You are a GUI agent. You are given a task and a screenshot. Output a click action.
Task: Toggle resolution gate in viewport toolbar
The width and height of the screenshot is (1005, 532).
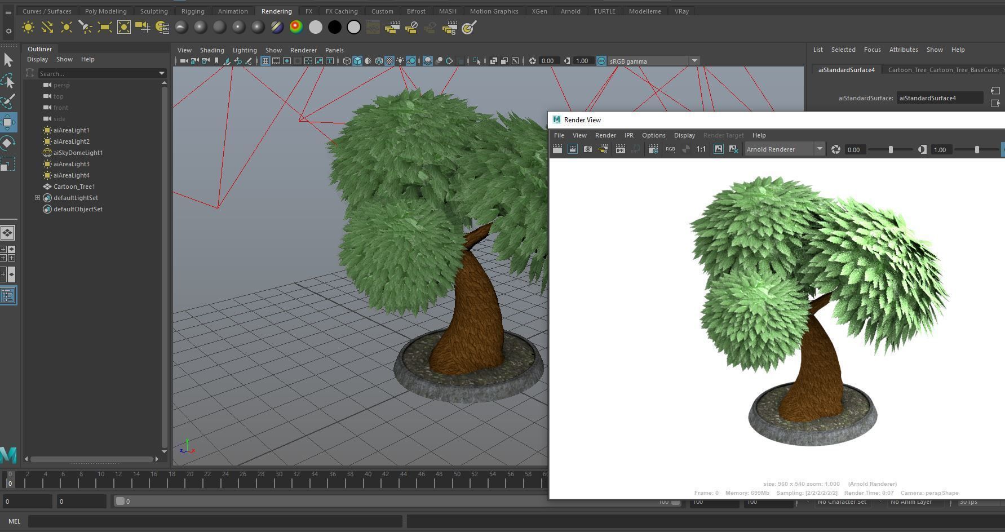(287, 61)
